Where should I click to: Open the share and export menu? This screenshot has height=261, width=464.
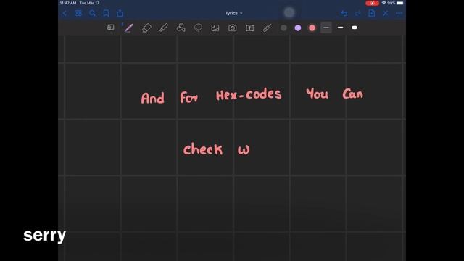pos(120,13)
